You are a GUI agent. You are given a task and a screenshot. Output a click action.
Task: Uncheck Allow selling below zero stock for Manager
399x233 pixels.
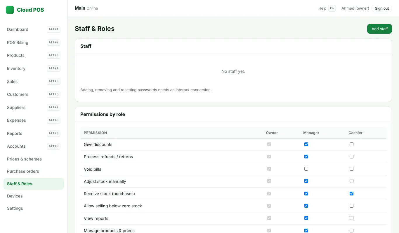tap(306, 206)
